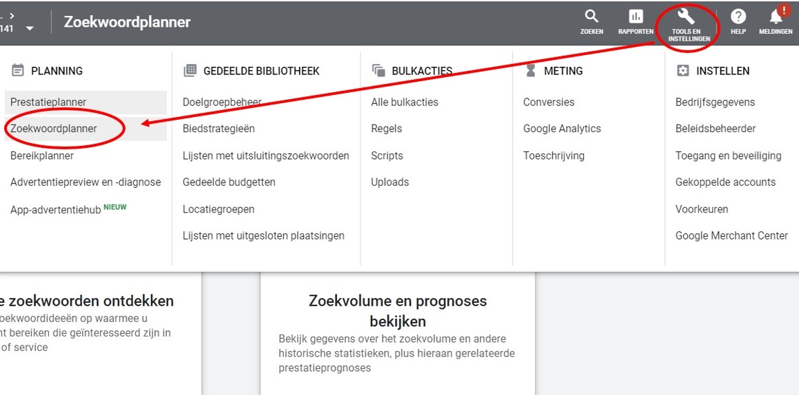Image resolution: width=799 pixels, height=395 pixels.
Task: Open Advertentiepreview en -diagnose
Action: click(x=85, y=182)
